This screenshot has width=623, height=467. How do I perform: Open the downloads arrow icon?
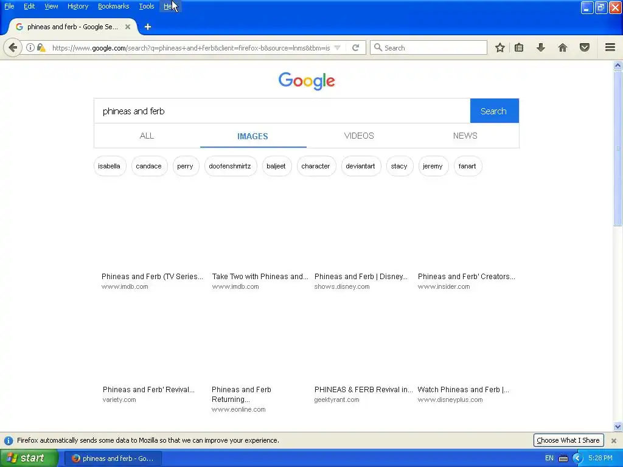coord(541,47)
